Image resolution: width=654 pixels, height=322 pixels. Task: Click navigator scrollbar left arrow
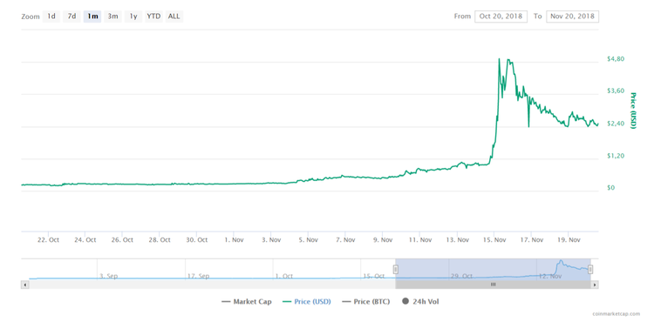(24, 285)
